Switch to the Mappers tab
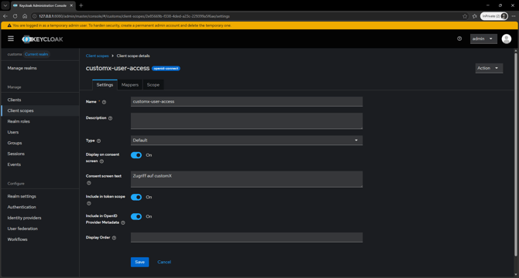 tap(130, 85)
